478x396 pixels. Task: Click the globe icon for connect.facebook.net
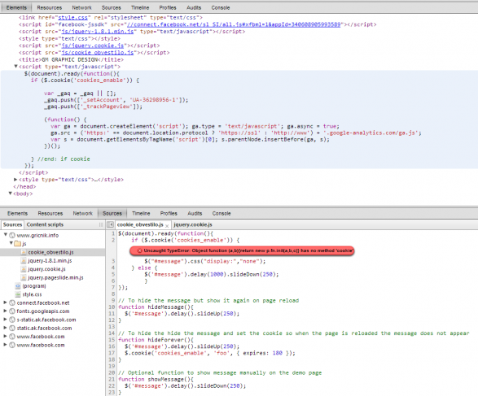tap(12, 302)
